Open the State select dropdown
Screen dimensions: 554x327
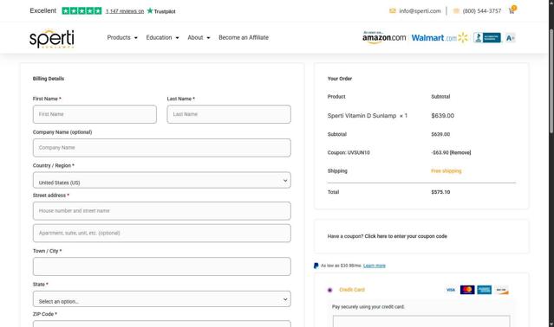(x=162, y=298)
